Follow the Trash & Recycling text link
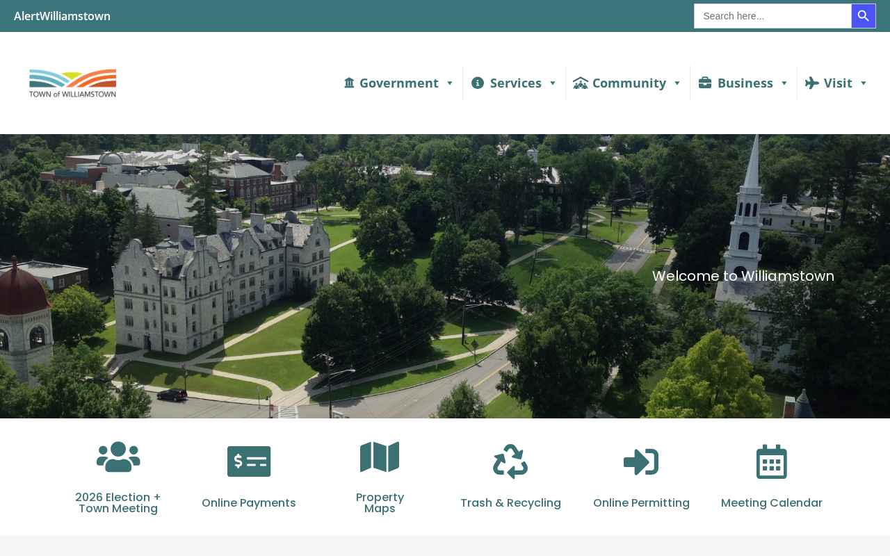Image resolution: width=890 pixels, height=556 pixels. coord(510,502)
